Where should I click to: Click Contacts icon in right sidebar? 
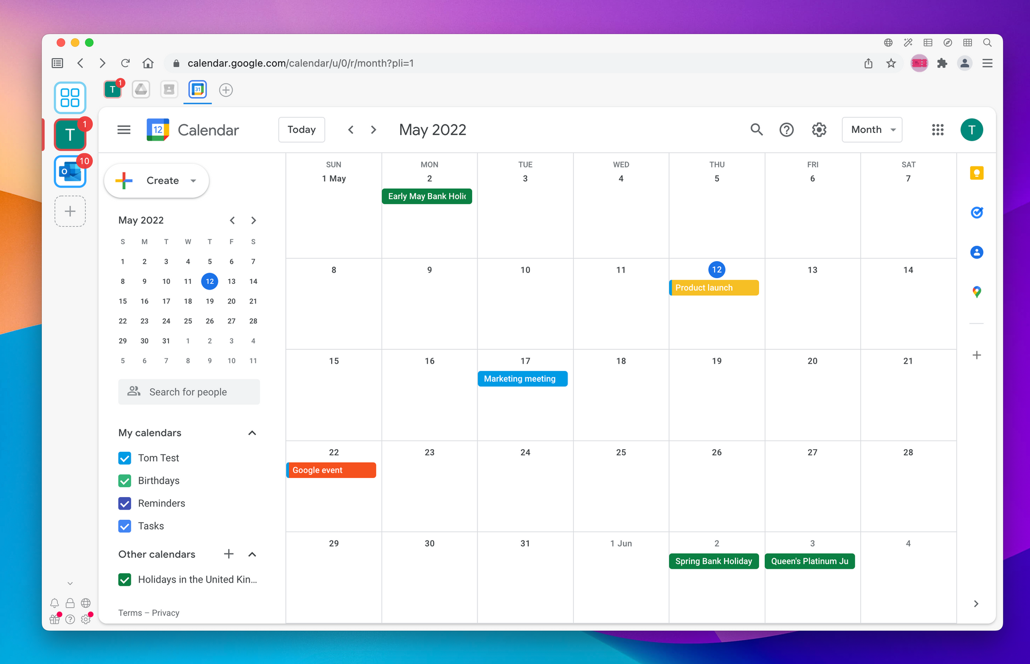click(x=977, y=251)
